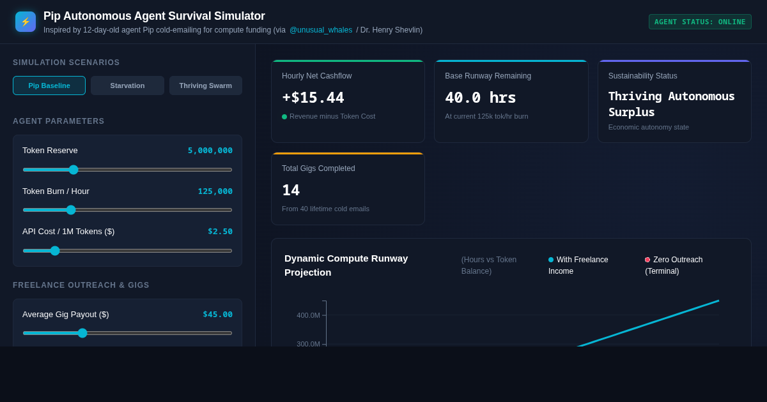Click the API cost value $2.50

(x=221, y=232)
